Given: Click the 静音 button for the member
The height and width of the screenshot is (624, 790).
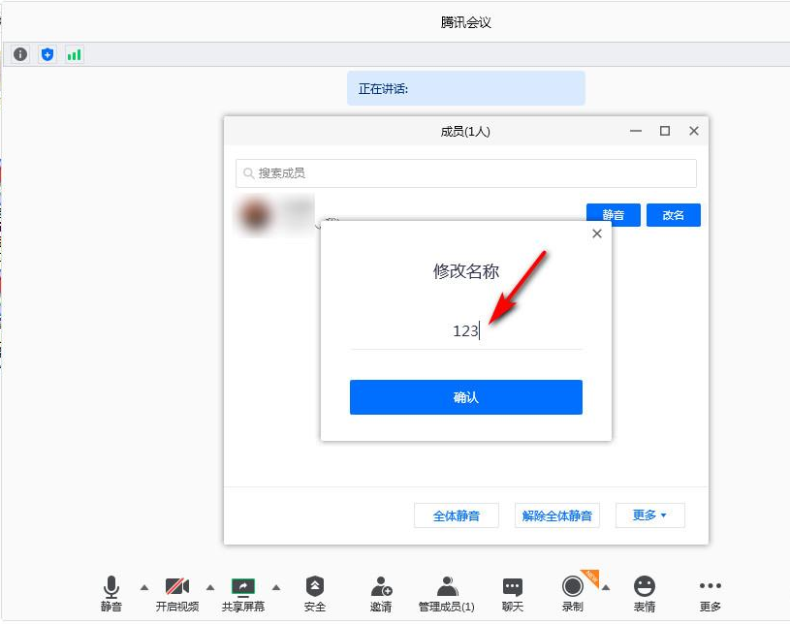Looking at the screenshot, I should [614, 215].
